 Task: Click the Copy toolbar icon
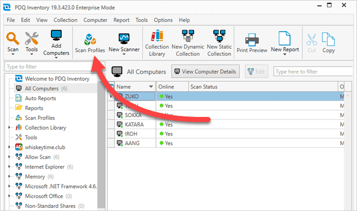[328, 40]
